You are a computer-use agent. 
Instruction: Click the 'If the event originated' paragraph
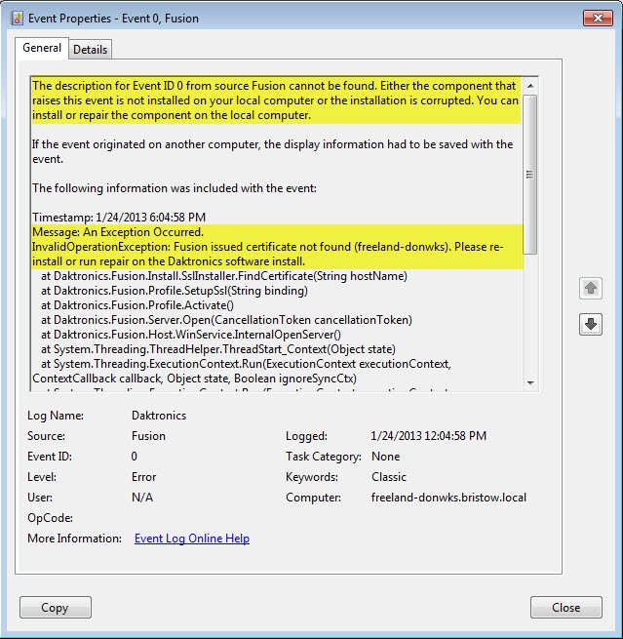pyautogui.click(x=272, y=151)
